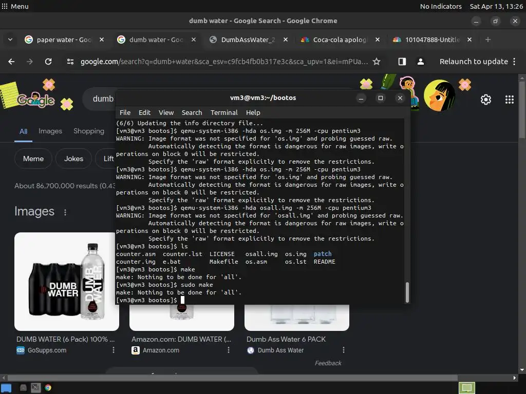The image size is (526, 394).
Task: Close the 101047888-Untitled tab
Action: tap(469, 40)
